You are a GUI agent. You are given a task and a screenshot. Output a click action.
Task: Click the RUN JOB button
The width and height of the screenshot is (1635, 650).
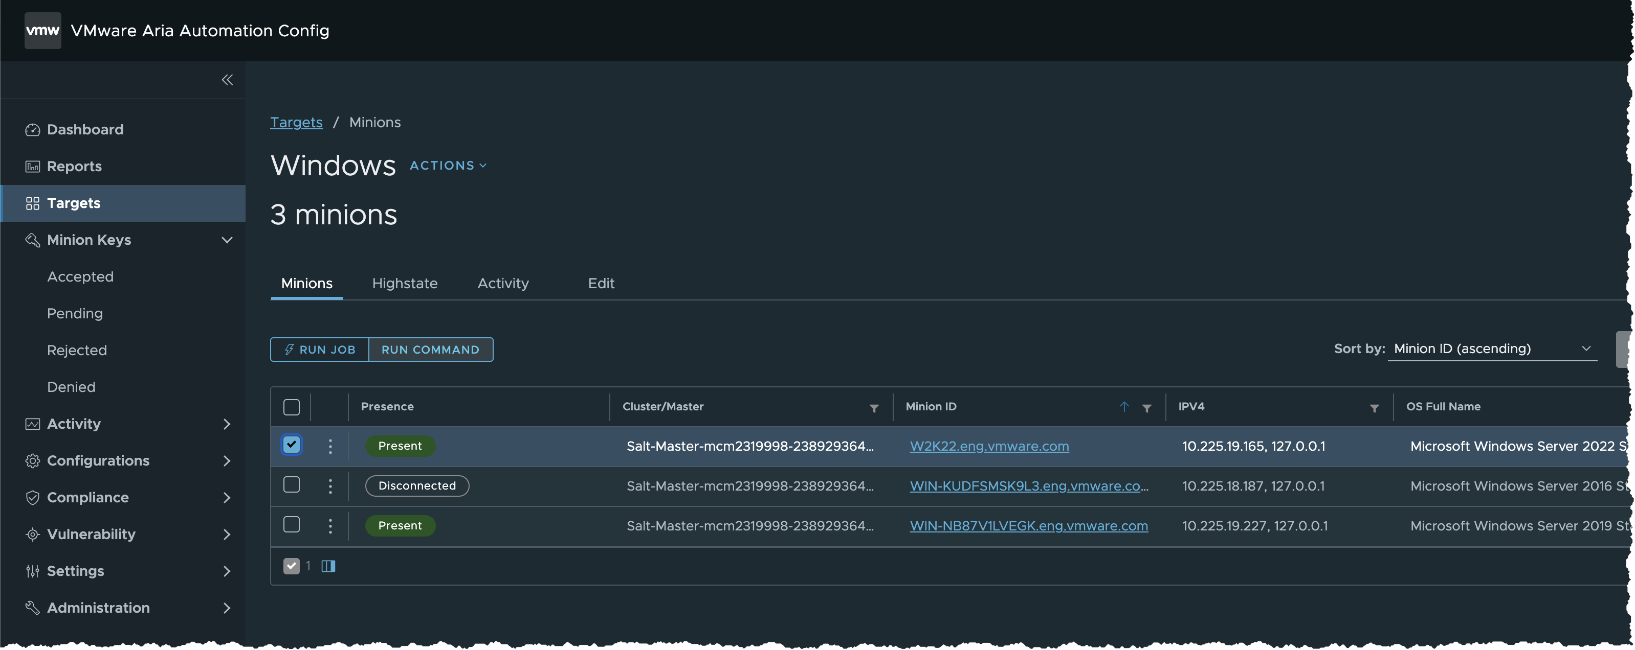point(320,350)
